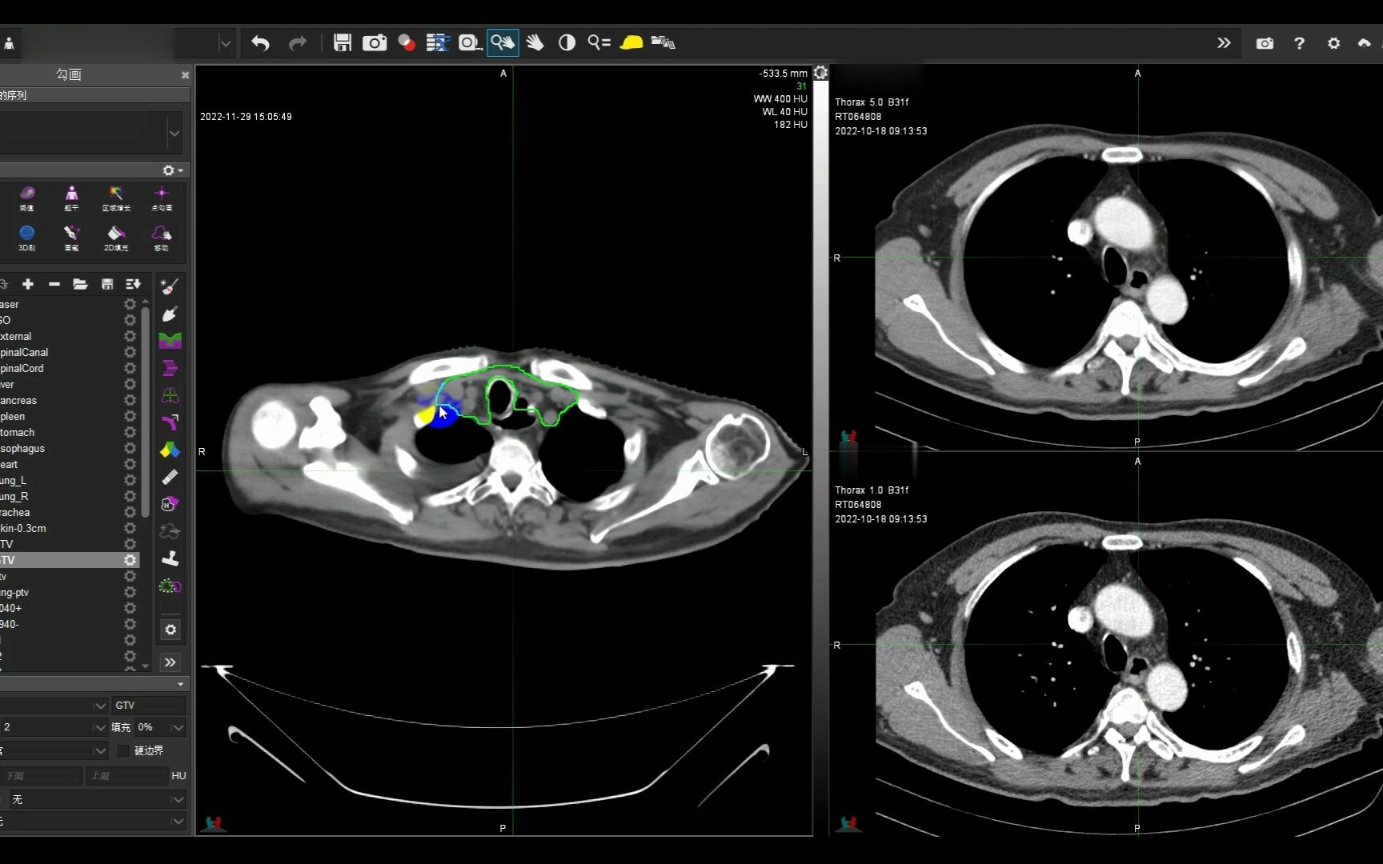Open the help question mark

tap(1299, 43)
